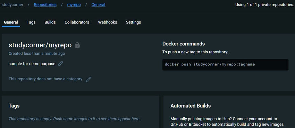Edit the repository description with pencil icon
Screen dimensions: 295x128
point(60,64)
